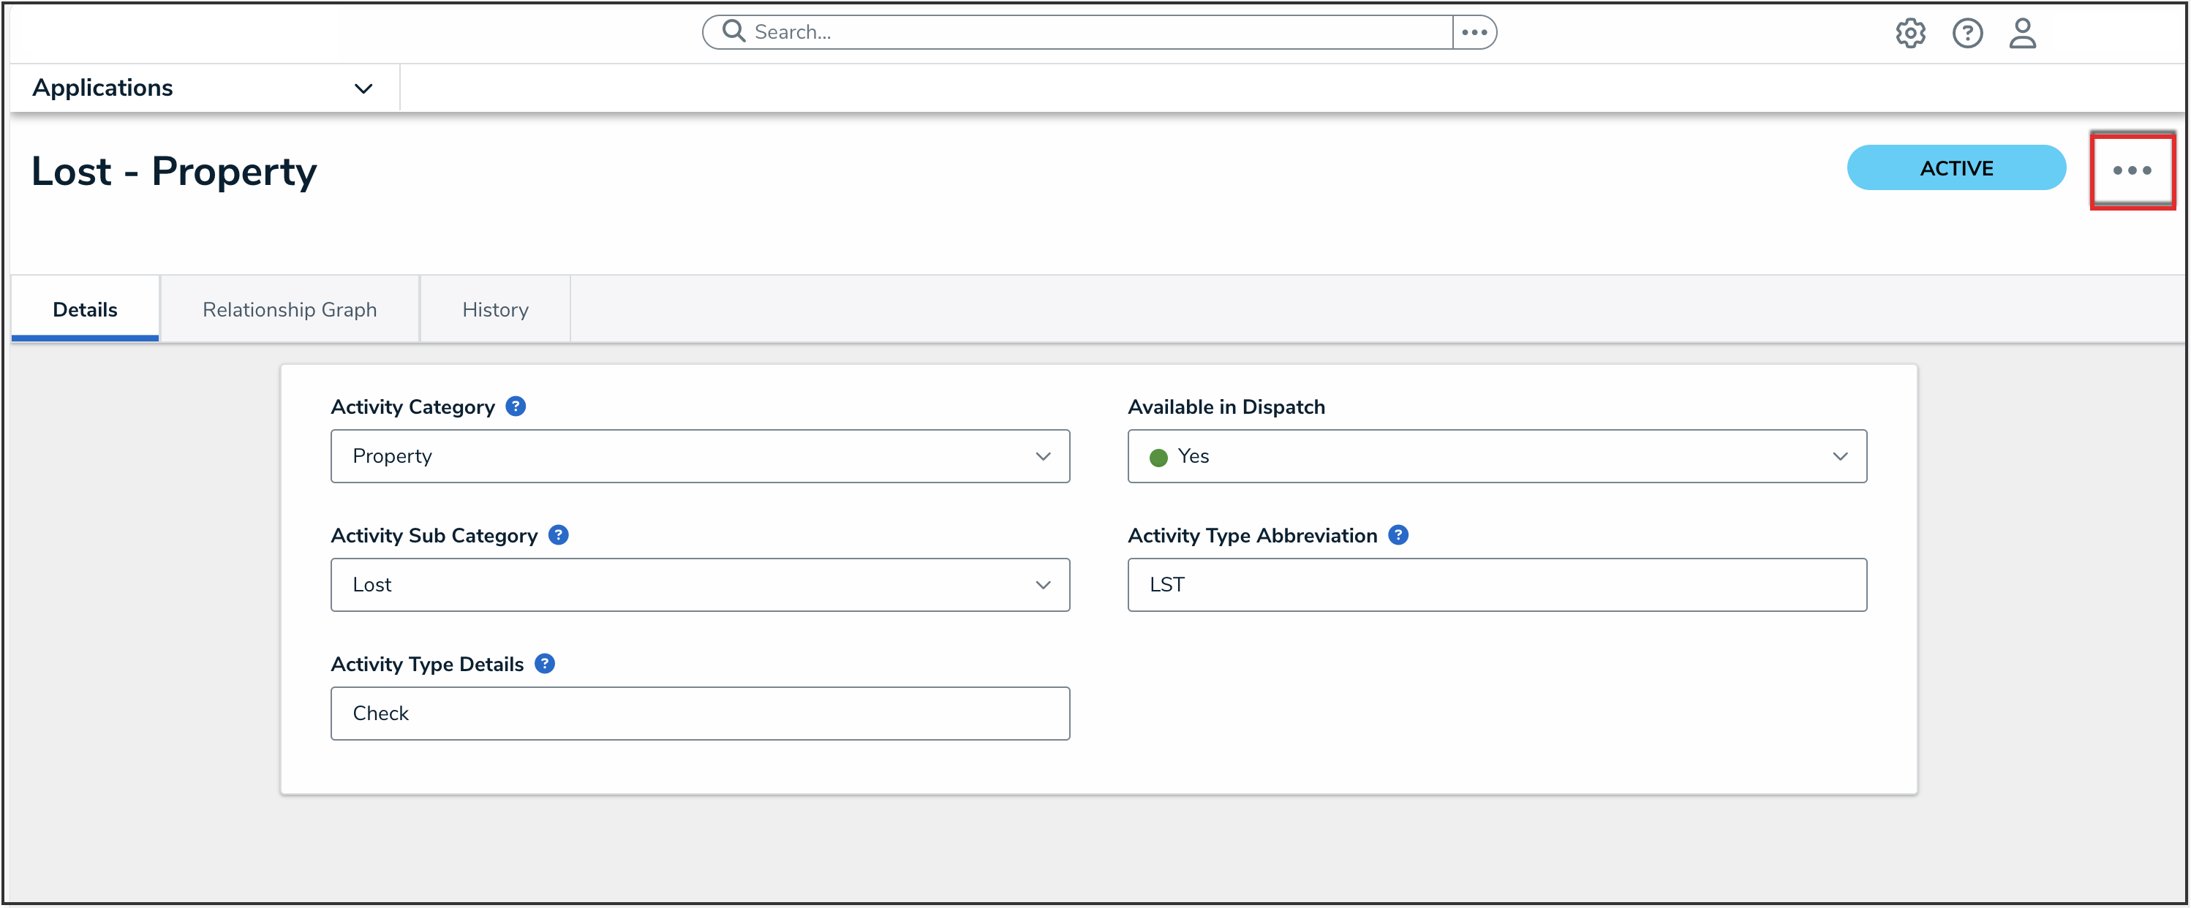Click the Activity Type Details field
Image resolution: width=2191 pixels, height=908 pixels.
[699, 713]
